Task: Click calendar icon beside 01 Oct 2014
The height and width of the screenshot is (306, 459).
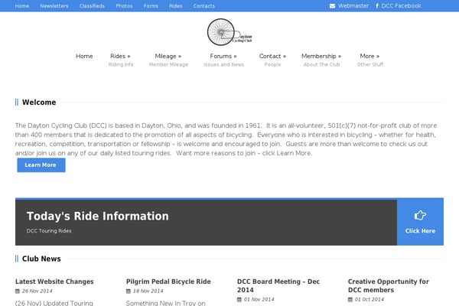Action: pyautogui.click(x=350, y=300)
